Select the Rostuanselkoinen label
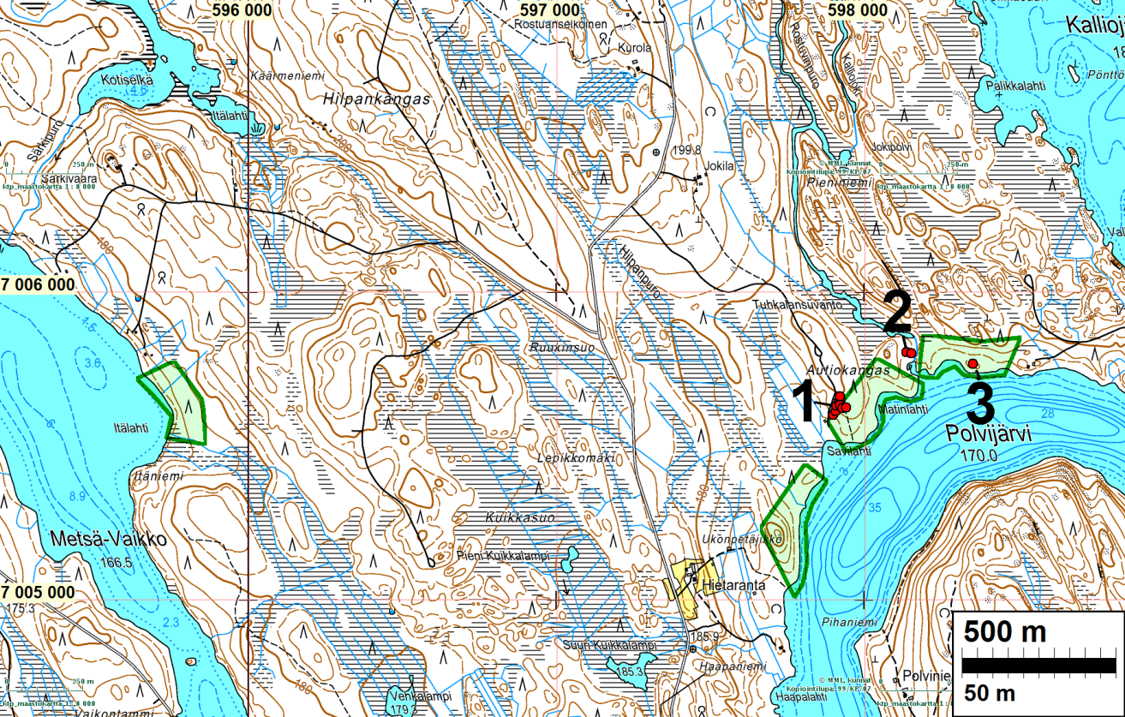Image resolution: width=1125 pixels, height=717 pixels. pos(560,25)
